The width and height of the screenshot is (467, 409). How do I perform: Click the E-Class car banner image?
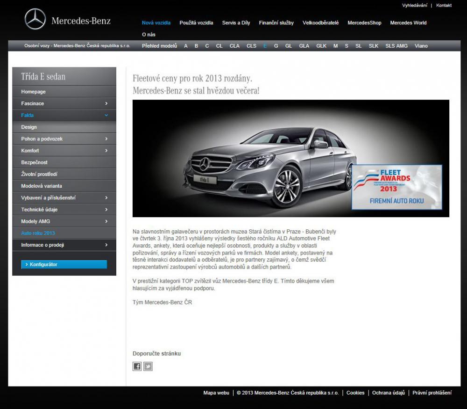[290, 158]
